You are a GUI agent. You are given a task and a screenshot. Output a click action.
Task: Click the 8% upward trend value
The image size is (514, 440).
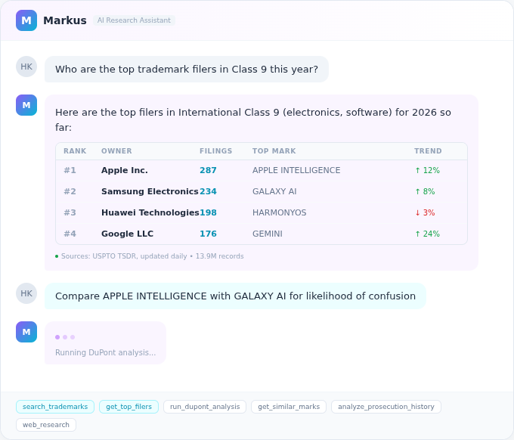tap(425, 191)
